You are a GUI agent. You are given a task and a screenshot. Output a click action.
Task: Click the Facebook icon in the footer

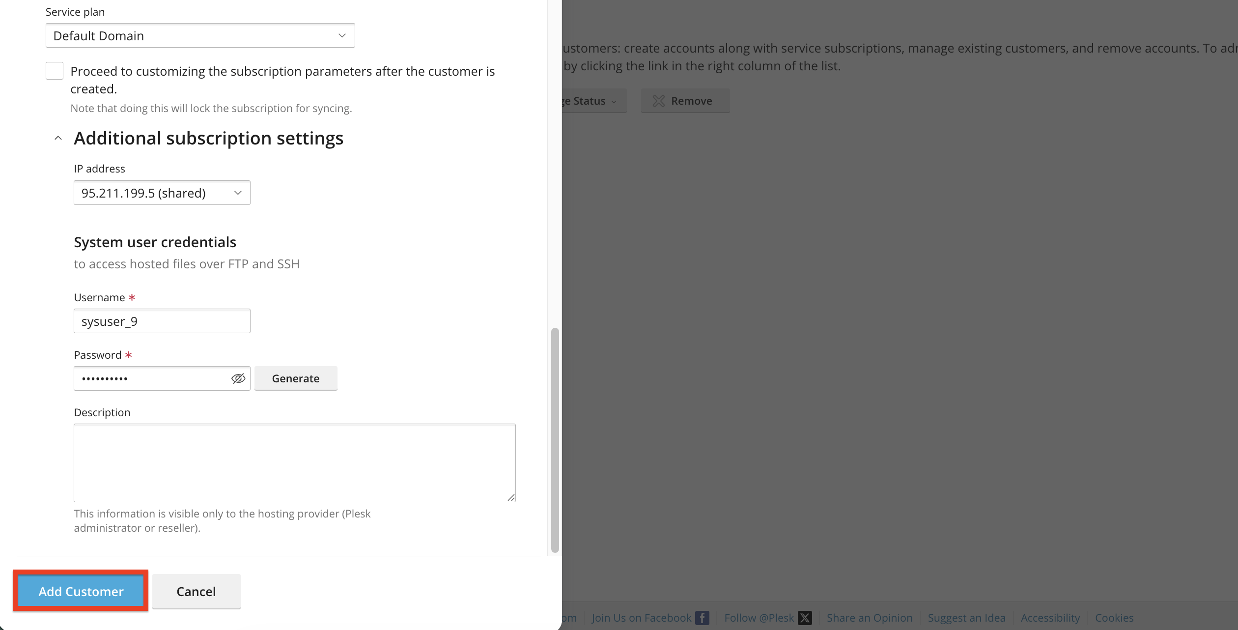703,618
